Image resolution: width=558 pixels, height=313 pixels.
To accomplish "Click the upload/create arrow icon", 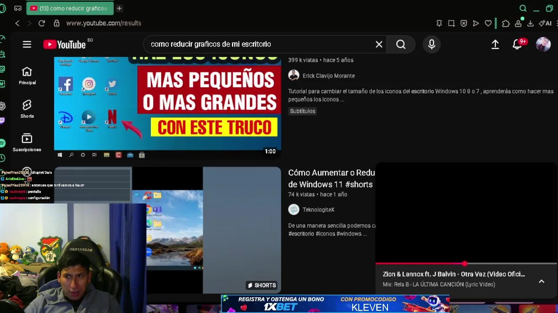I will coord(495,44).
